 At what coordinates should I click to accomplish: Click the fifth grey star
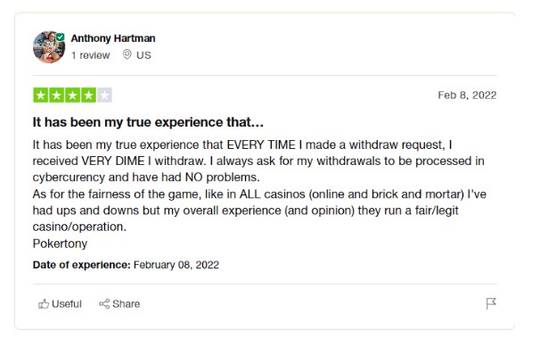pyautogui.click(x=104, y=95)
